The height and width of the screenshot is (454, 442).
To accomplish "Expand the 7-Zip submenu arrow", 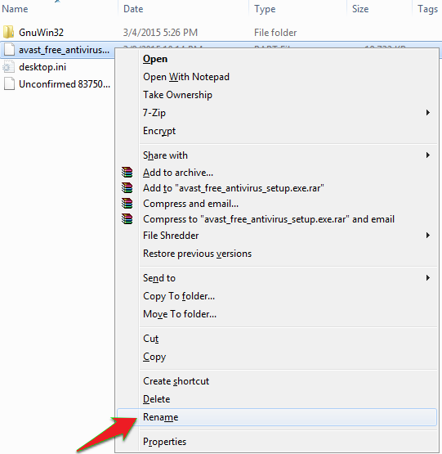I will pos(428,112).
